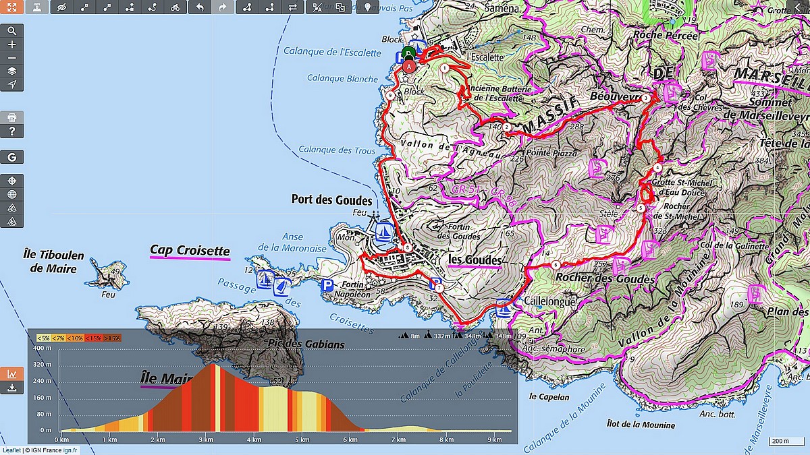Image resolution: width=810 pixels, height=455 pixels.
Task: Download the track file
Action: [x=11, y=388]
